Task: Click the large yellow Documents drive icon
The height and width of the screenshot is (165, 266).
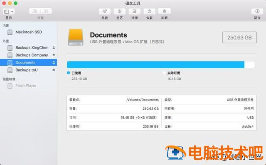Action: (76, 37)
